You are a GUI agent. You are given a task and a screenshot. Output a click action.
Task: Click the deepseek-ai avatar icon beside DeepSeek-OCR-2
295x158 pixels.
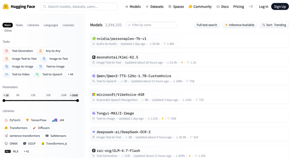[94, 132]
